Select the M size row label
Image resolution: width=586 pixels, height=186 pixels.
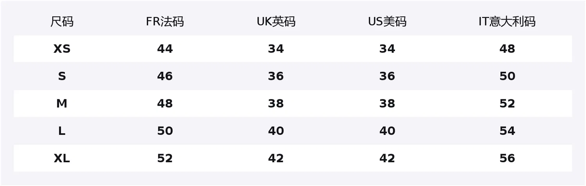click(62, 104)
